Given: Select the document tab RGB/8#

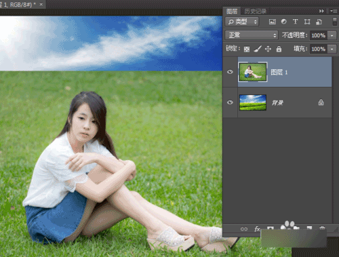Looking at the screenshot, I should pyautogui.click(x=18, y=5).
